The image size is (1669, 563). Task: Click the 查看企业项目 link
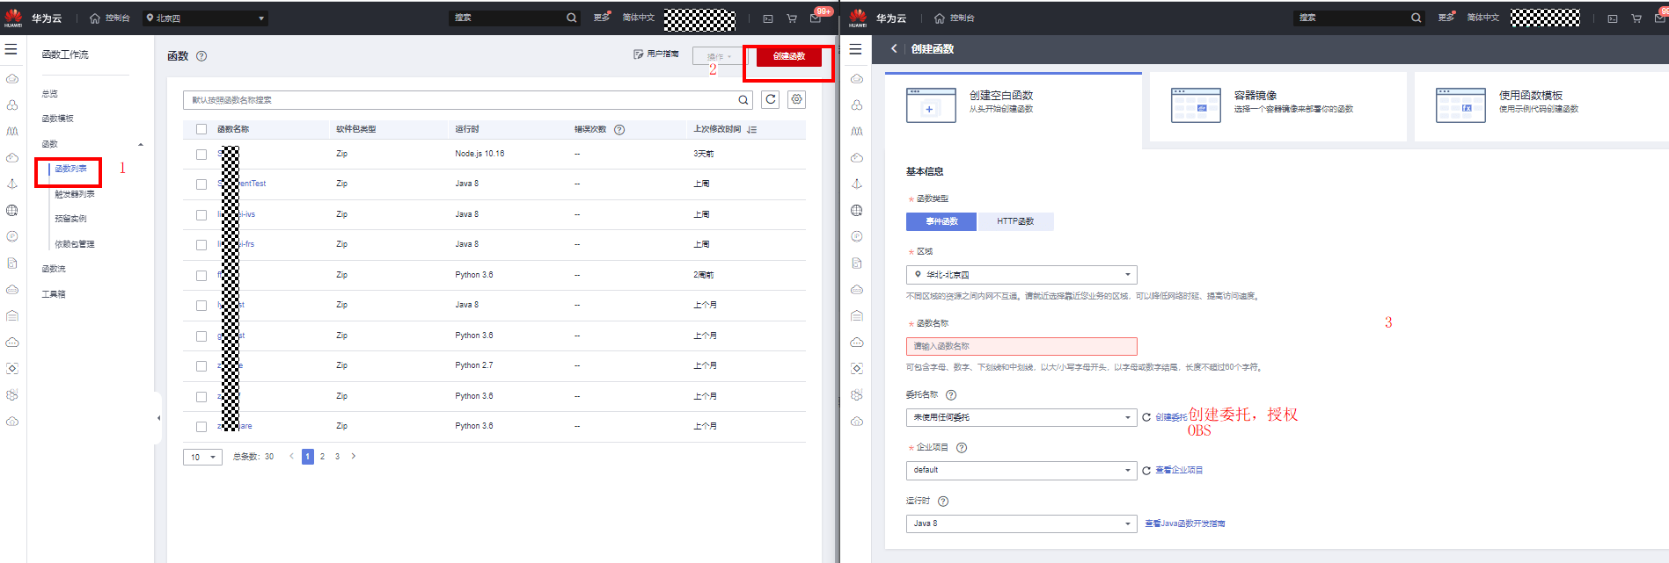(1179, 471)
